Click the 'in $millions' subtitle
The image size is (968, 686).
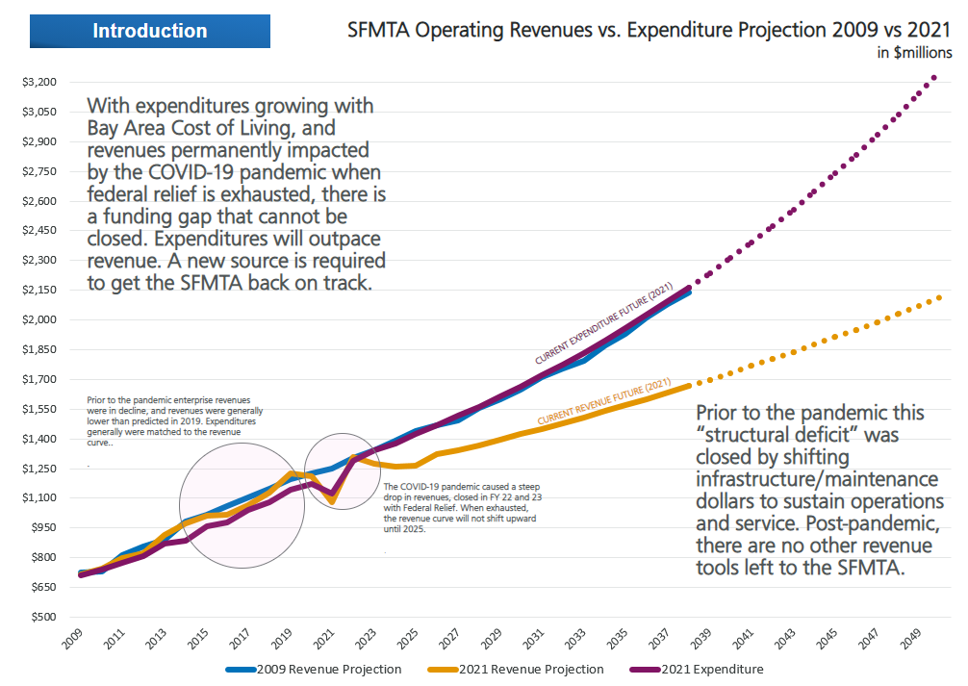coord(914,53)
